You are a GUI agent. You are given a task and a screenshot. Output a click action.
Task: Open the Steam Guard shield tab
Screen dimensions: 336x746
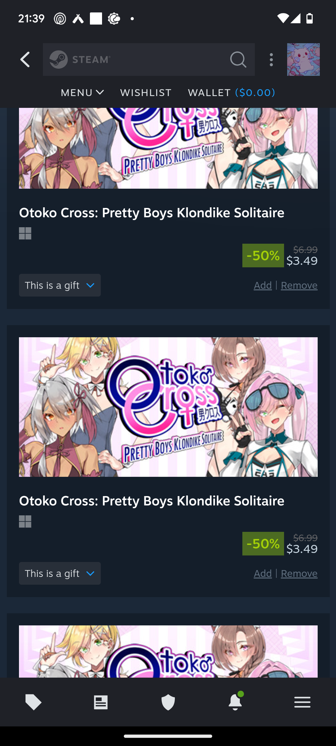pyautogui.click(x=168, y=702)
